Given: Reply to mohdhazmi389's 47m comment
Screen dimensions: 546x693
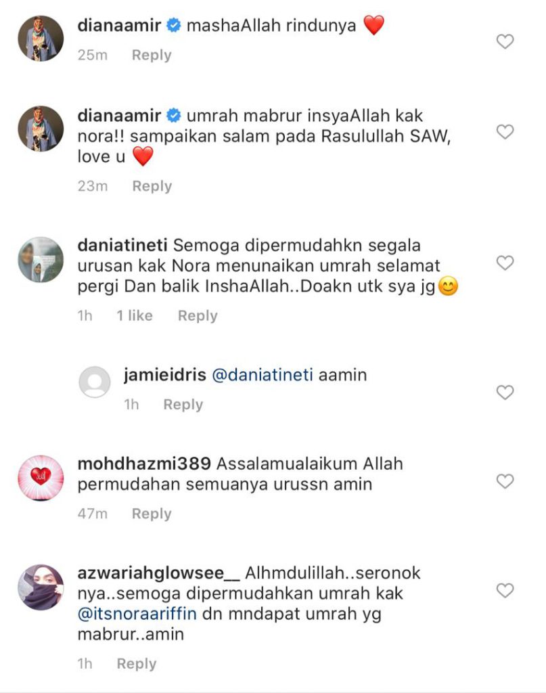Looking at the screenshot, I should click(x=152, y=514).
